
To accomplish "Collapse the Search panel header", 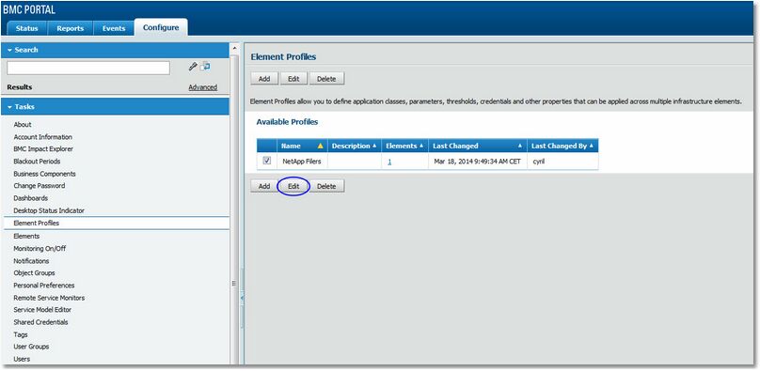I will click(116, 50).
